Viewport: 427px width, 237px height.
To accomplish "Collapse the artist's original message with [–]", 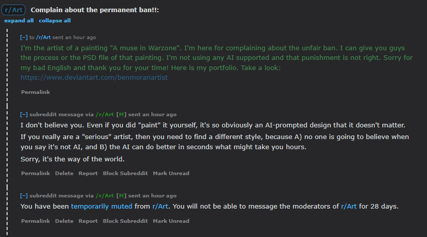I will click(23, 38).
